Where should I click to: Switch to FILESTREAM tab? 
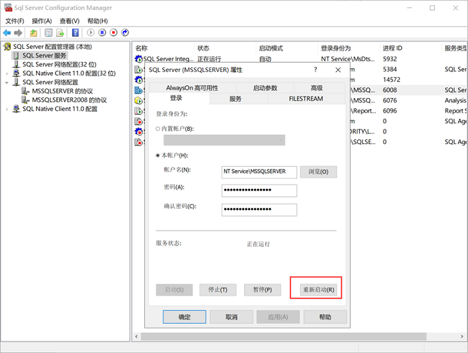coord(306,99)
